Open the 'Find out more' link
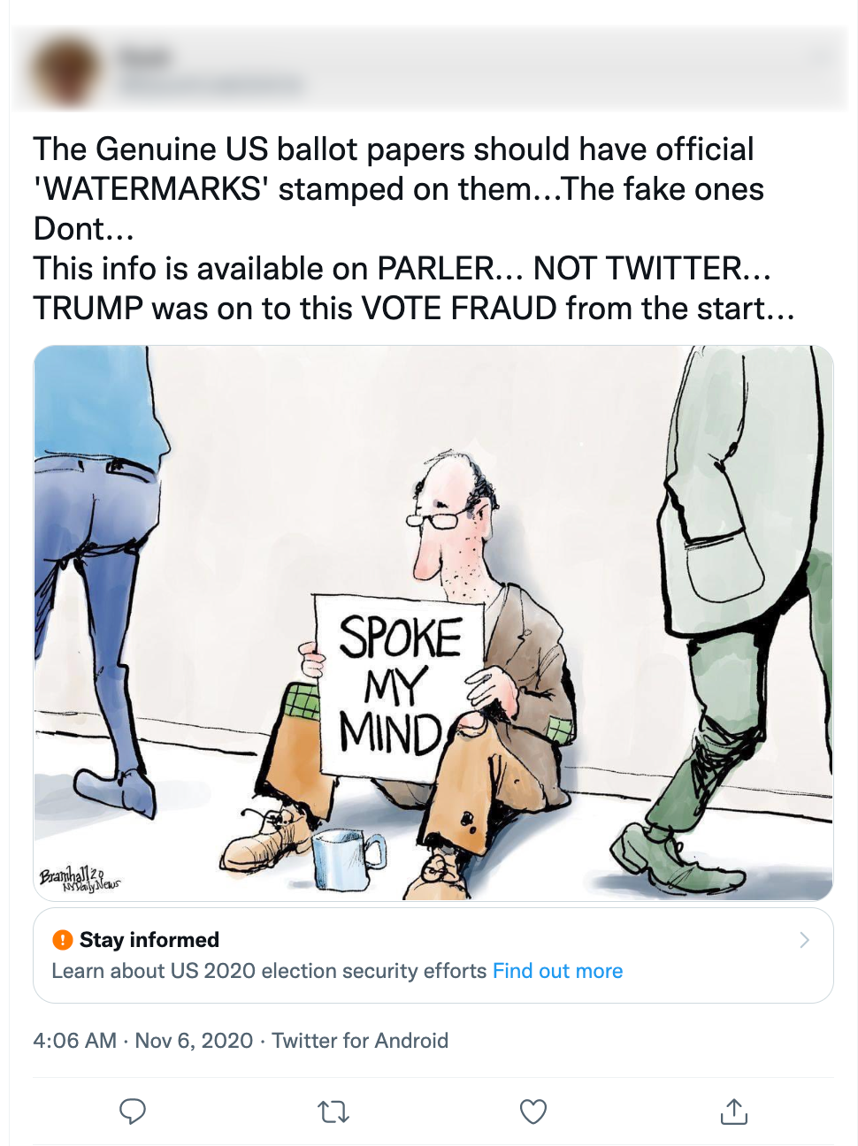 click(x=557, y=971)
